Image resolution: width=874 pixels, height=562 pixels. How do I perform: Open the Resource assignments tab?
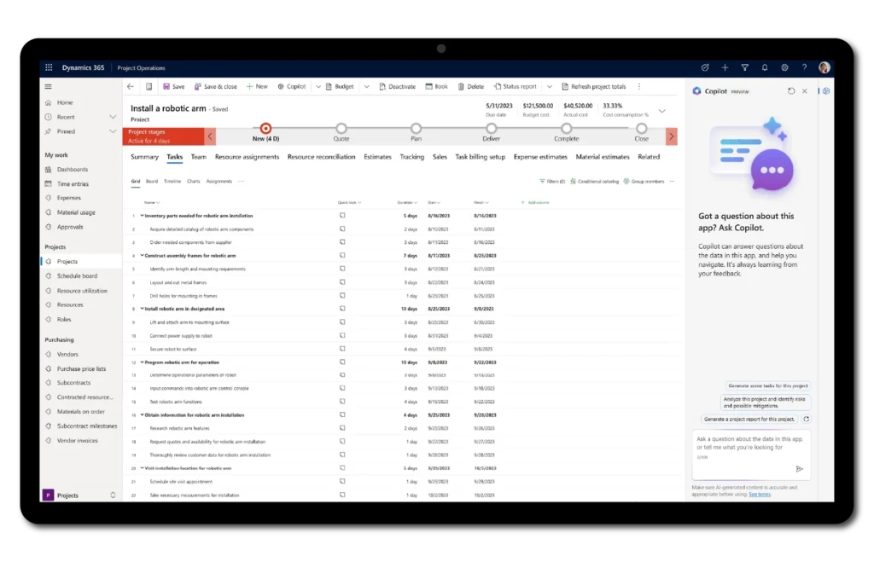click(247, 157)
